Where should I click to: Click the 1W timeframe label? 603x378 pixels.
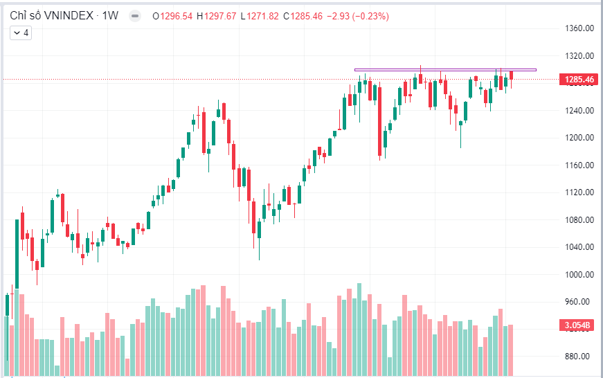110,16
